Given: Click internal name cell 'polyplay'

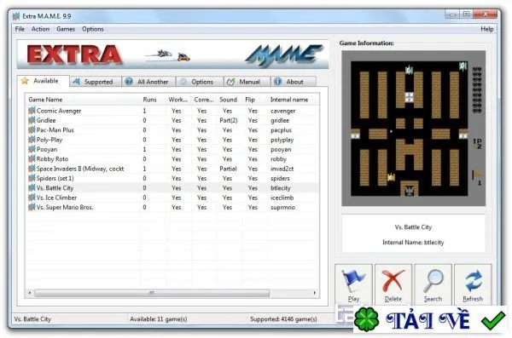Looking at the screenshot, I should pyautogui.click(x=282, y=140).
